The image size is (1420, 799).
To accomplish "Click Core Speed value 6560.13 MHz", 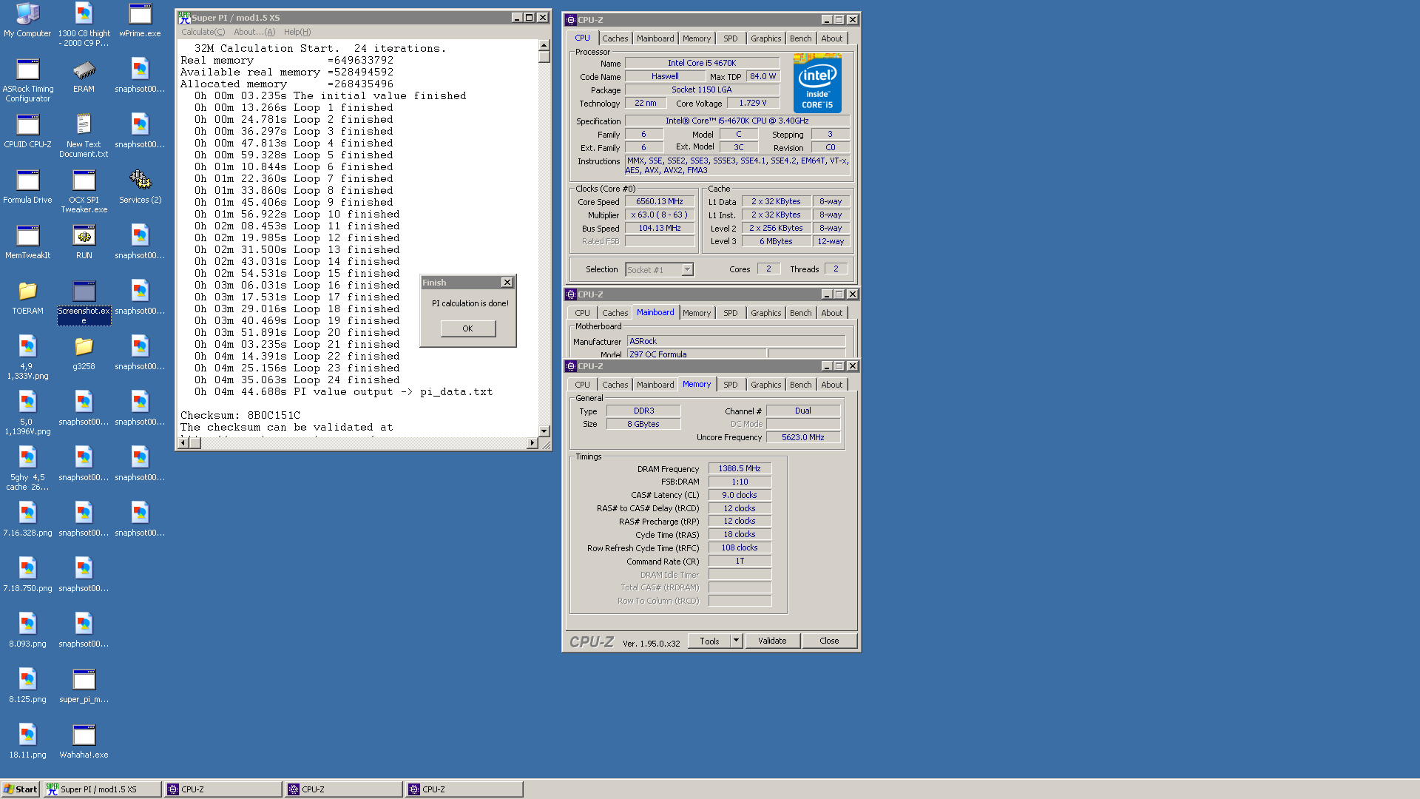I will tap(660, 201).
